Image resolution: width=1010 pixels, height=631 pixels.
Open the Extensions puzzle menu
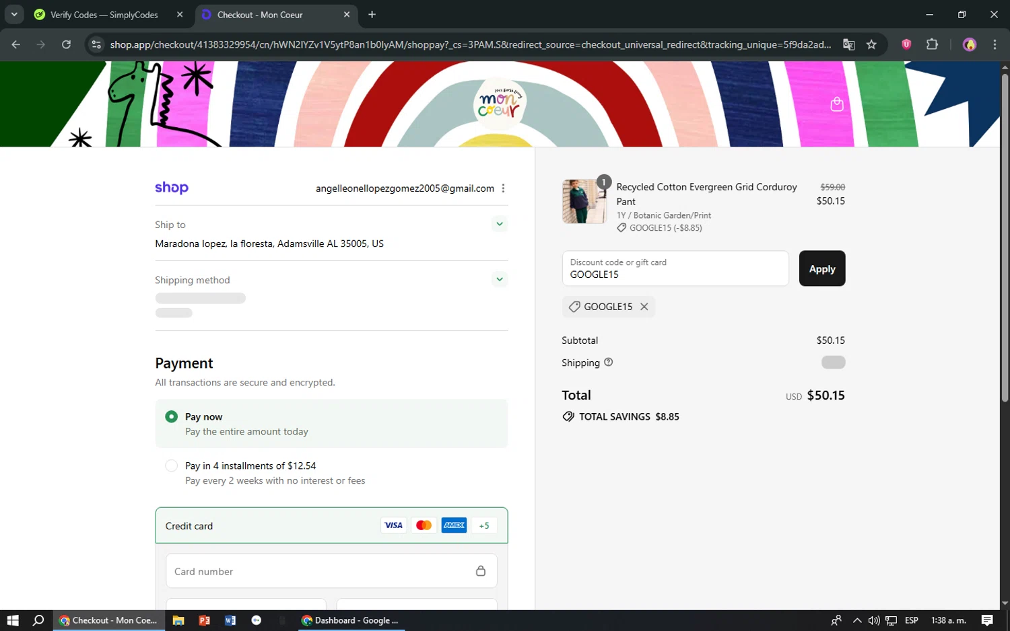[x=932, y=44]
